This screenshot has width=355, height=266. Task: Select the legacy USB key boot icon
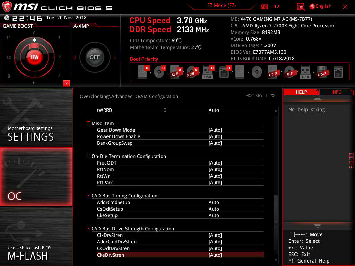coord(305,72)
